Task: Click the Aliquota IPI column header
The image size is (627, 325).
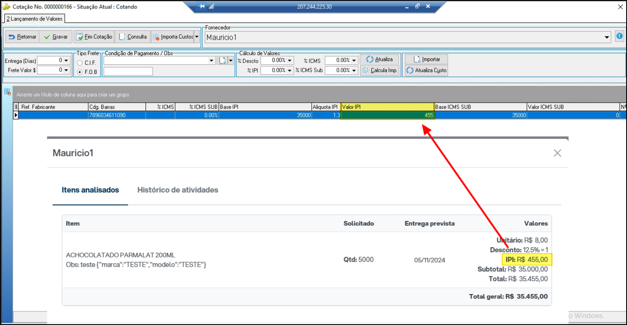Action: 326,107
